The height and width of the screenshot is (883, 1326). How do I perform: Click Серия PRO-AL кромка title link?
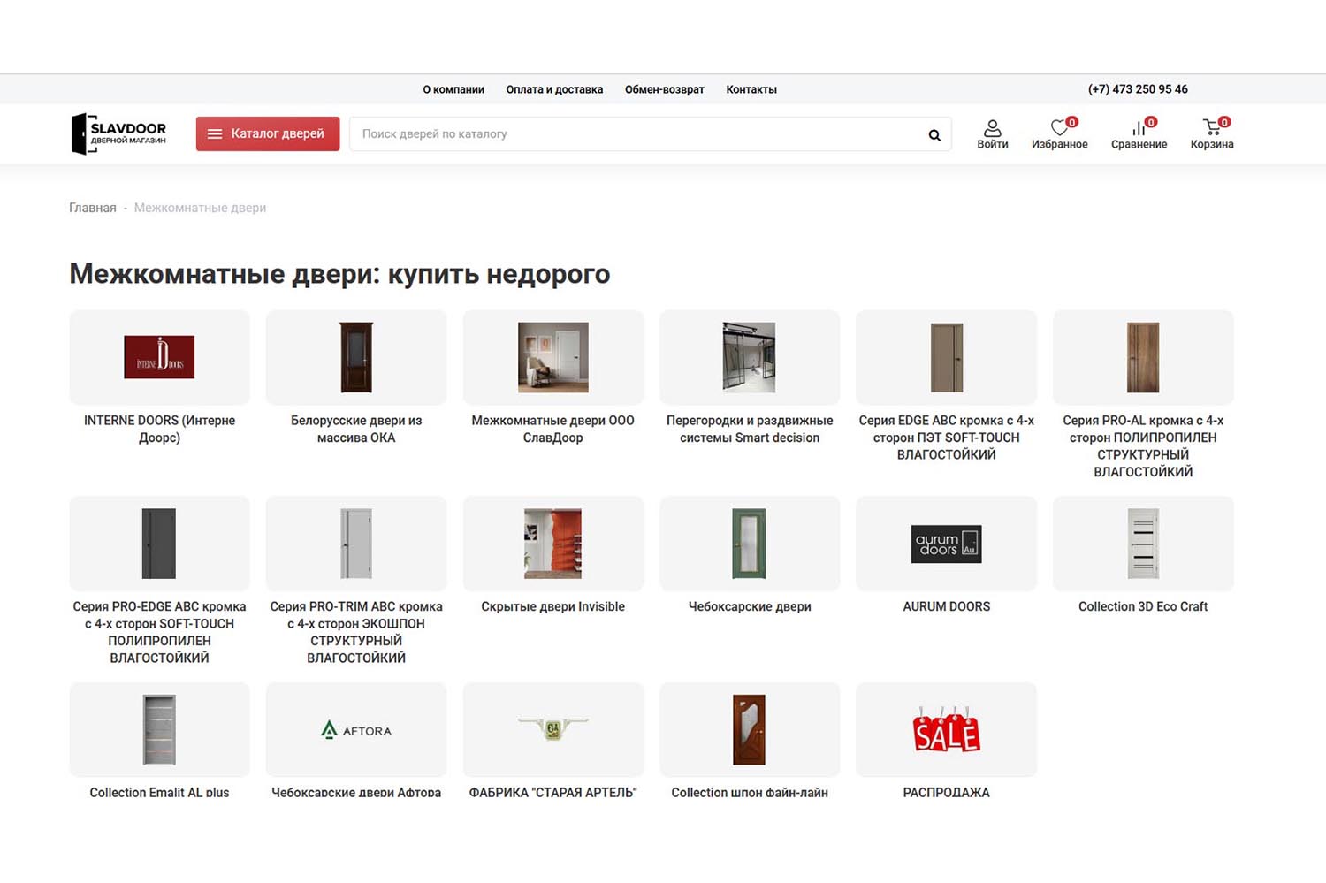[x=1143, y=446]
